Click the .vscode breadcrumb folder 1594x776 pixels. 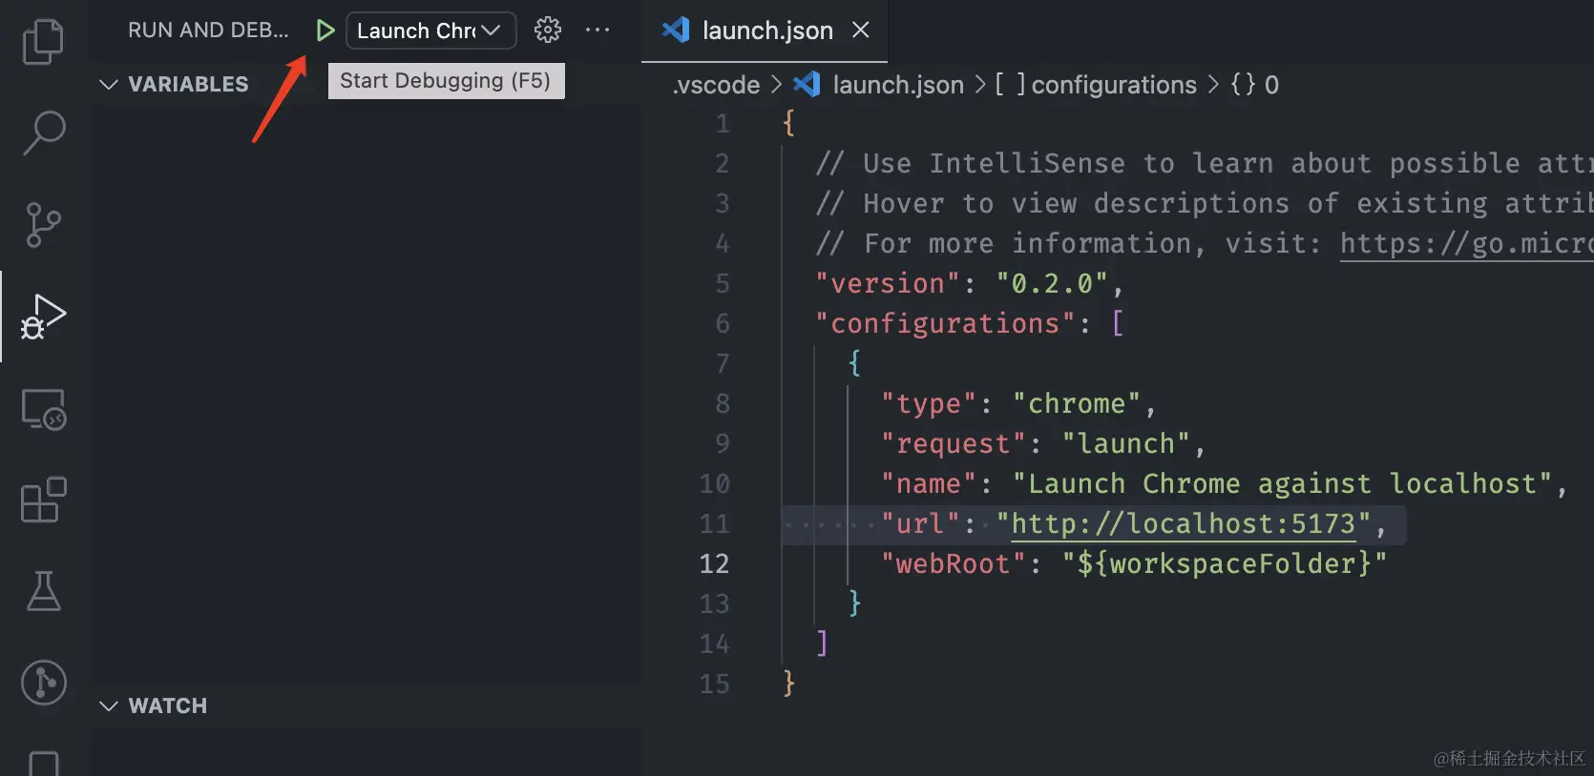[716, 85]
